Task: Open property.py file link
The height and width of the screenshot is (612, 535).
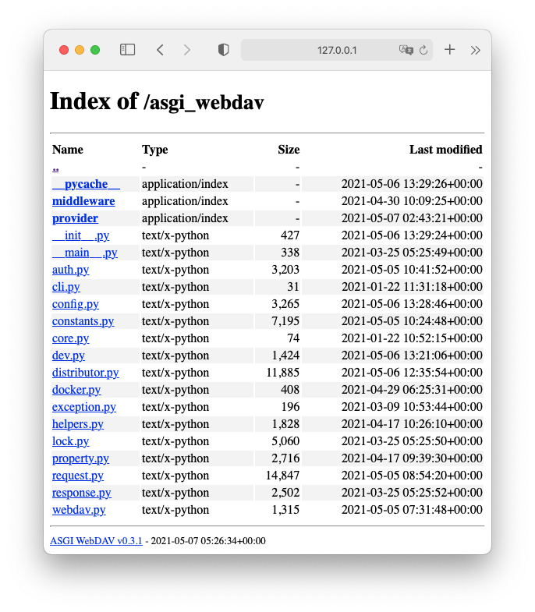Action: (x=80, y=458)
